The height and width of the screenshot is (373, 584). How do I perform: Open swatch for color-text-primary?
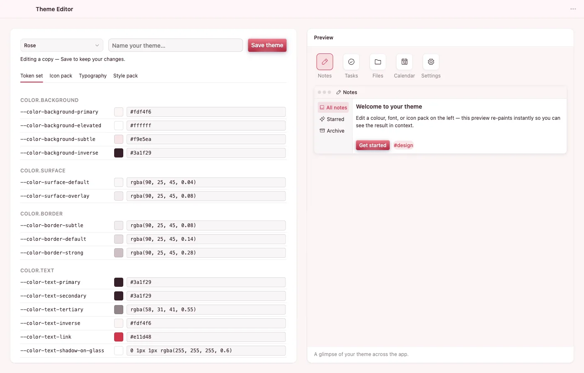[119, 282]
